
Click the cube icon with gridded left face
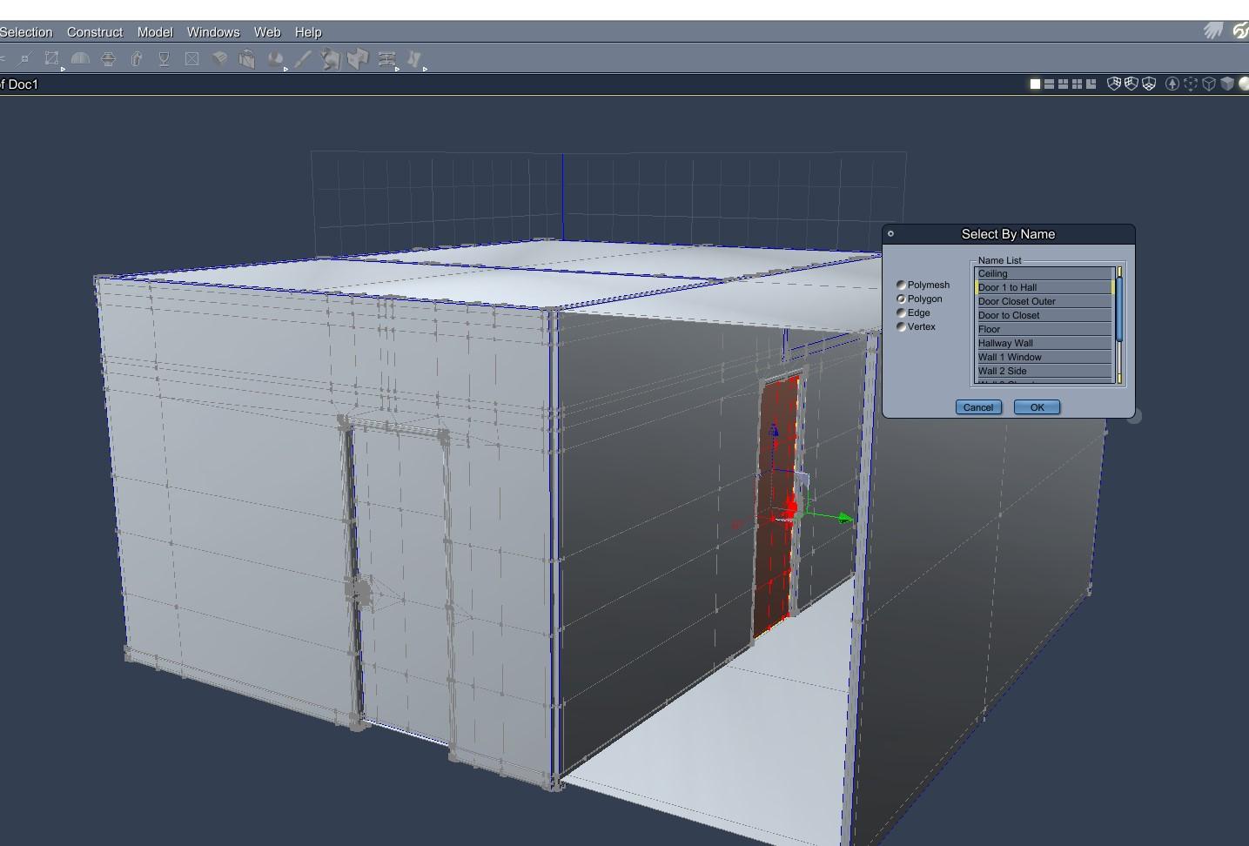pyautogui.click(x=1131, y=84)
